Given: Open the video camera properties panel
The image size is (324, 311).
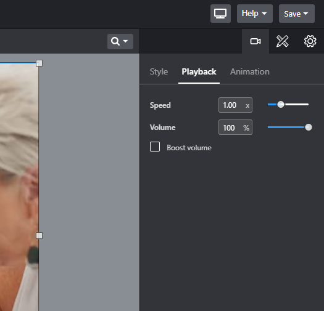Looking at the screenshot, I should [x=255, y=41].
